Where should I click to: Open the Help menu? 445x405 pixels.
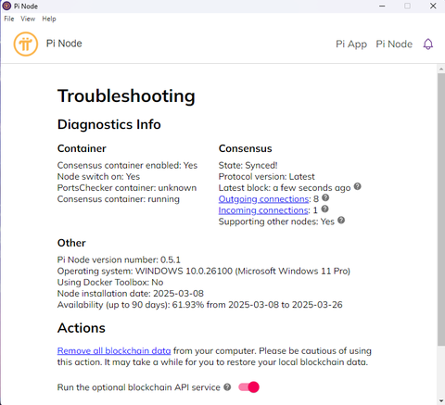click(49, 19)
